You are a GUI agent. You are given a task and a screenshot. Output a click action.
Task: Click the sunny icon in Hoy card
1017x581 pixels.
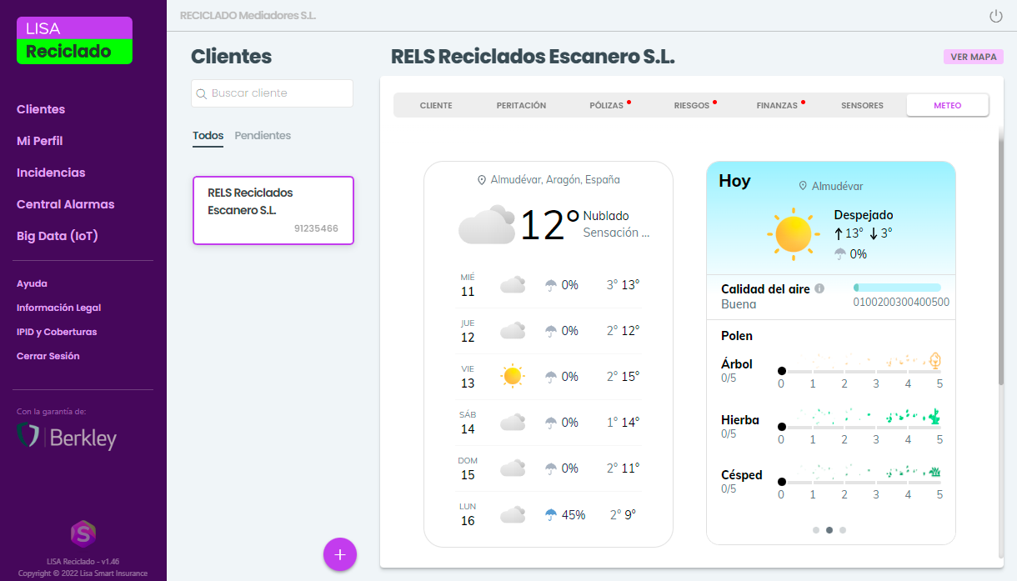(793, 233)
